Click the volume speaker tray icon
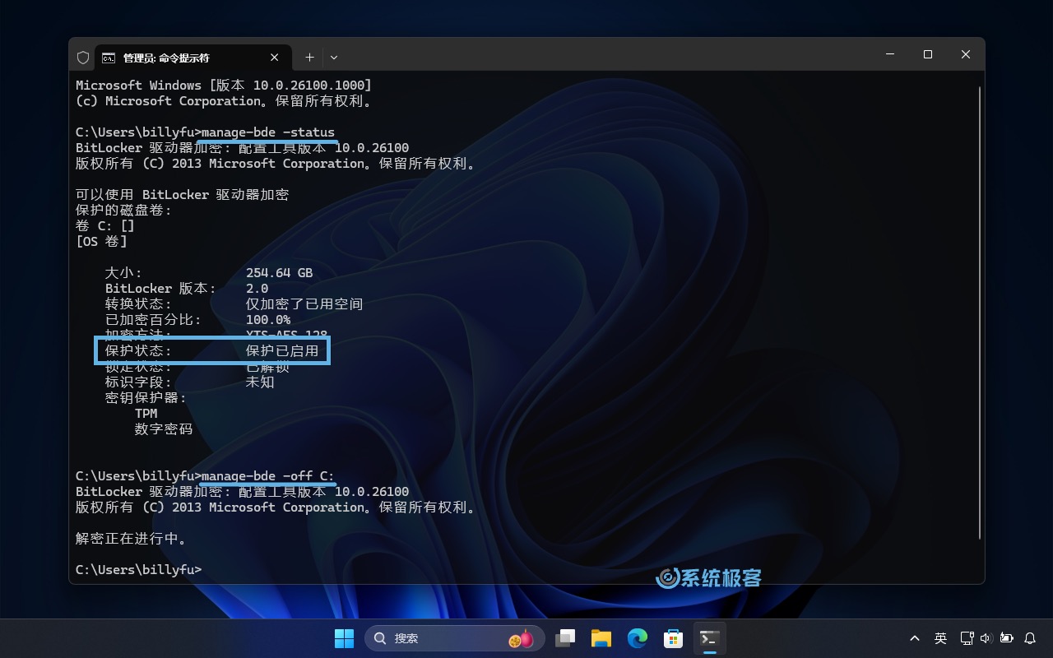Image resolution: width=1053 pixels, height=658 pixels. point(986,638)
